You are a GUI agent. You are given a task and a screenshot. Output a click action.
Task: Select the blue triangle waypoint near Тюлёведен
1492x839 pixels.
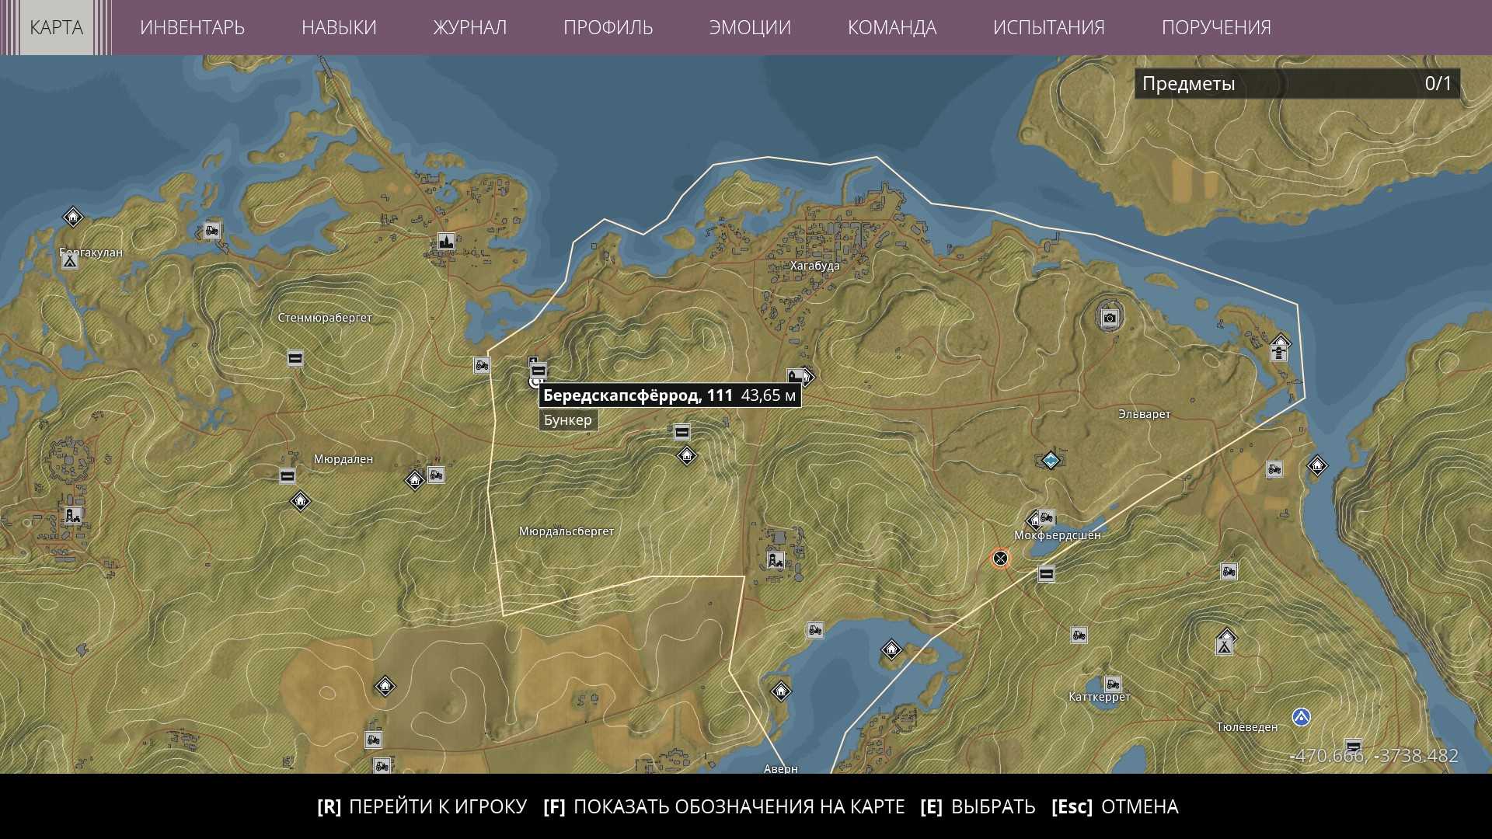(x=1302, y=717)
